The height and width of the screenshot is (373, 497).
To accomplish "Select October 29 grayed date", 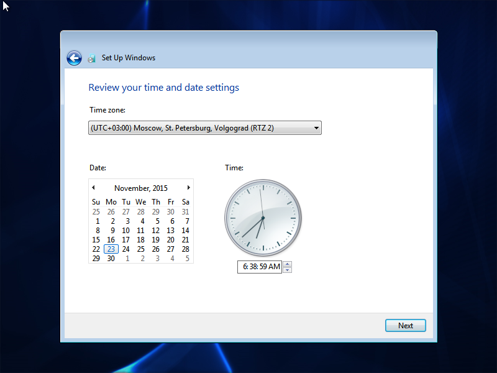I will (x=156, y=211).
